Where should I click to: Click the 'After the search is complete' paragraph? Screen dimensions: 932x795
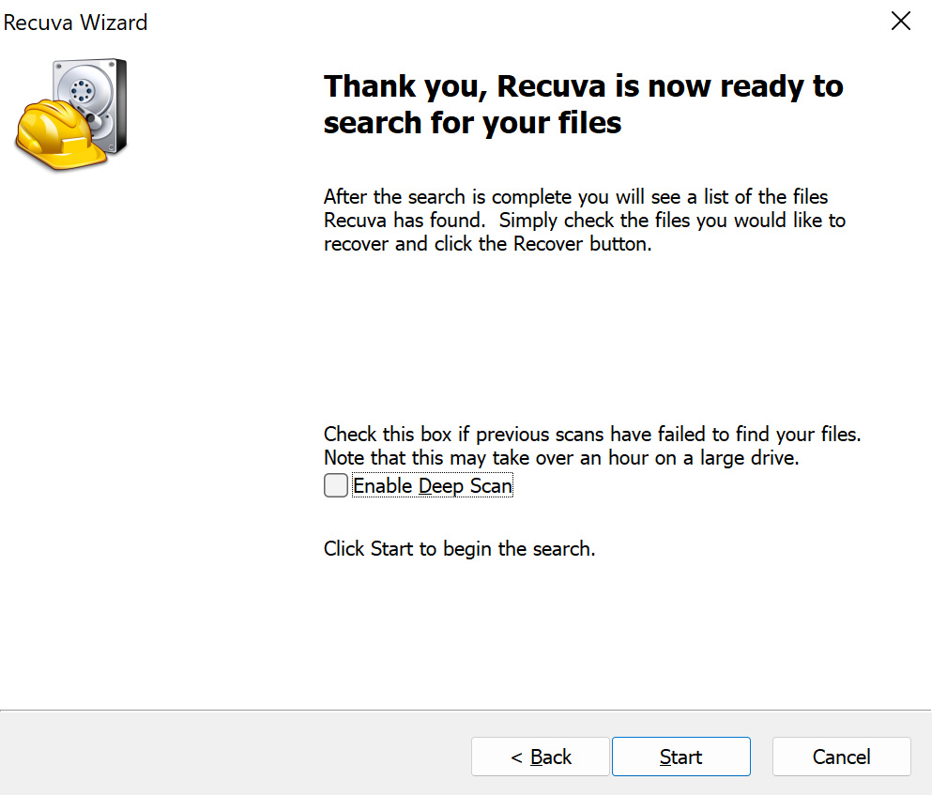click(585, 220)
